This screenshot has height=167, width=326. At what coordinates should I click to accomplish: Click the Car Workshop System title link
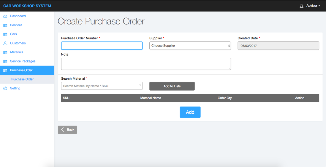pos(27,6)
